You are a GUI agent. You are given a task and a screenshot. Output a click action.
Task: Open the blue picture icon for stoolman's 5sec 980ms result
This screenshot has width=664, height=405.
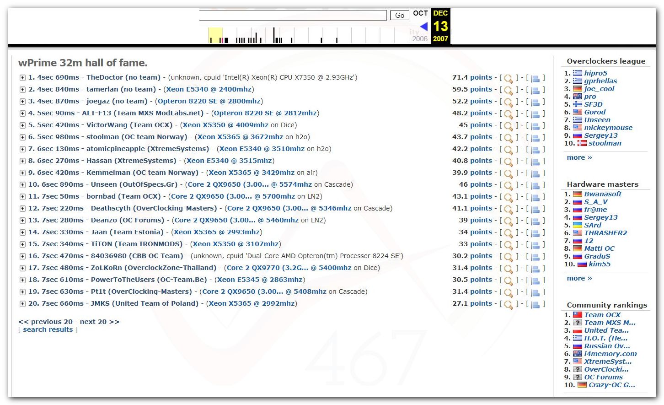coord(535,138)
